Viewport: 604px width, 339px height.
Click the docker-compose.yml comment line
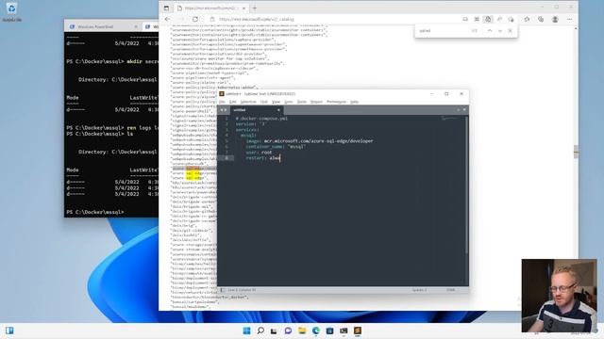coord(261,119)
